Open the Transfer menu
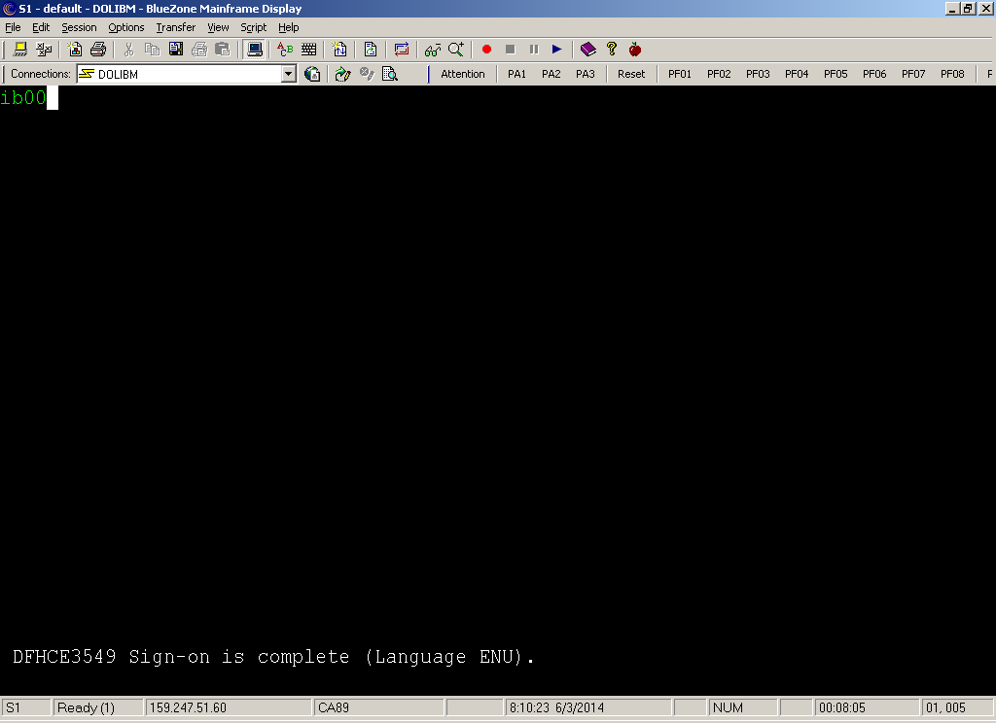Image resolution: width=996 pixels, height=723 pixels. (x=175, y=27)
